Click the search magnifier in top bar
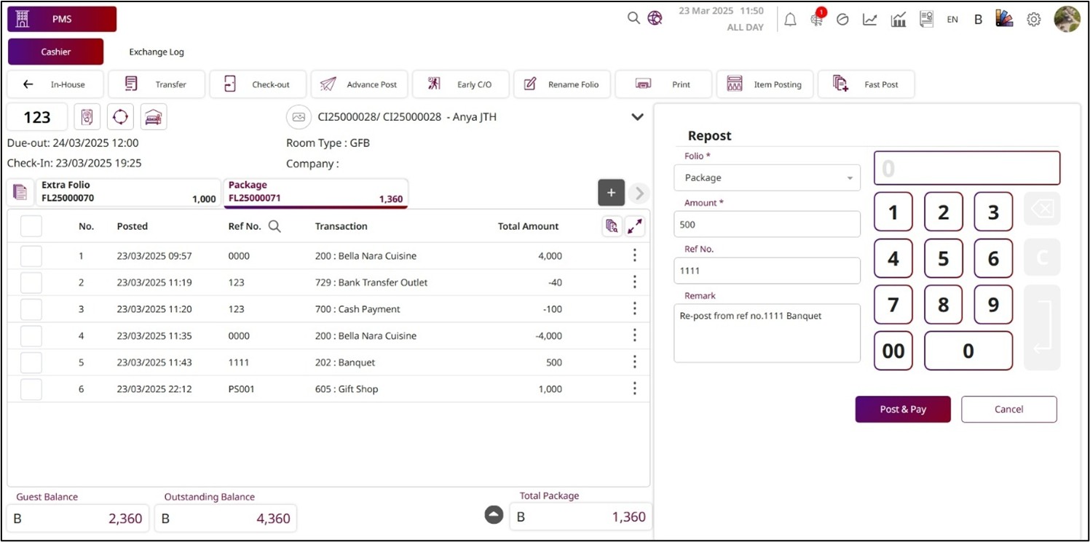The width and height of the screenshot is (1090, 542). pyautogui.click(x=633, y=18)
